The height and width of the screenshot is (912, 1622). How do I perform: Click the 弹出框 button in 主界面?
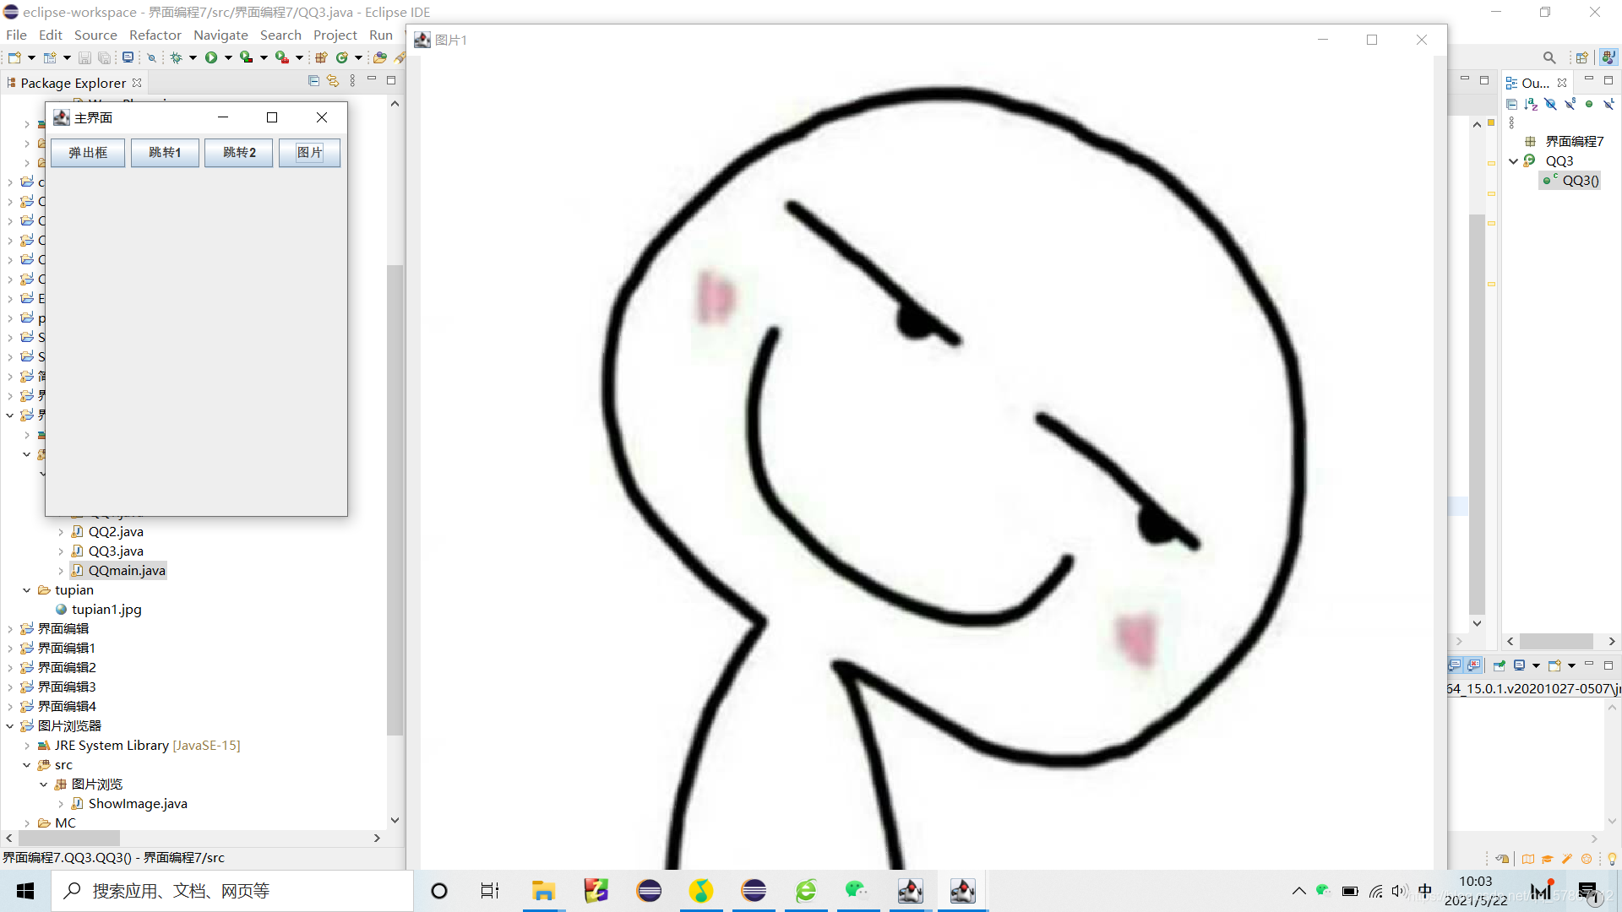click(88, 153)
